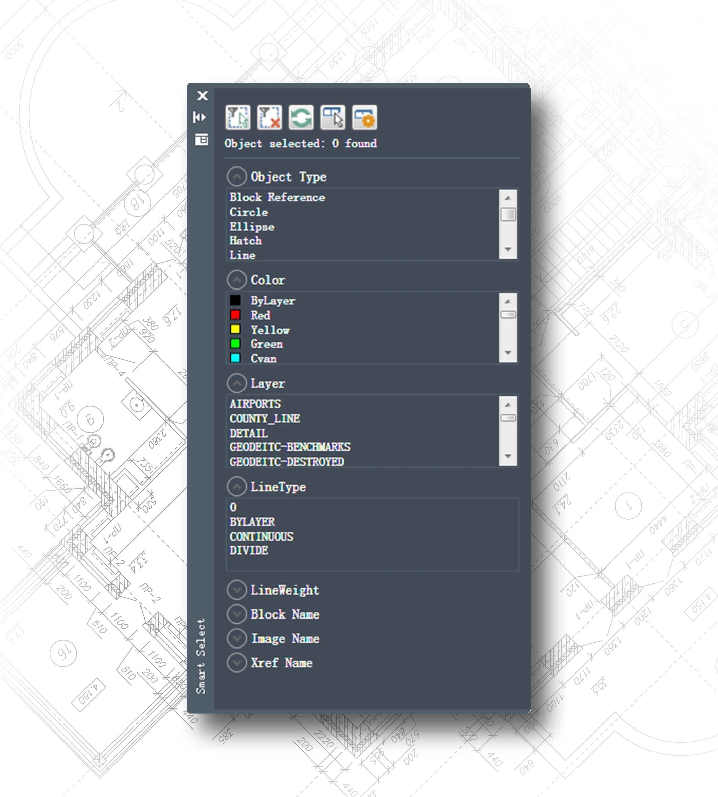The width and height of the screenshot is (718, 797).
Task: Click the auto-hide palette arrows icon
Action: coord(200,117)
